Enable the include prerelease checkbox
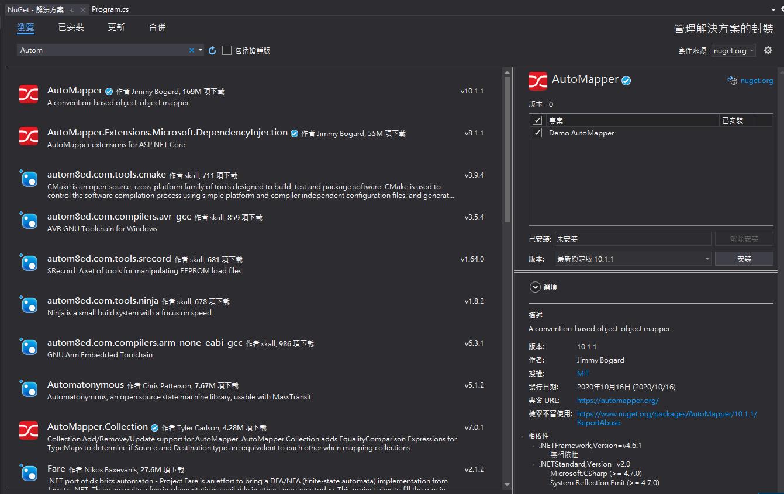The image size is (784, 494). [x=227, y=50]
